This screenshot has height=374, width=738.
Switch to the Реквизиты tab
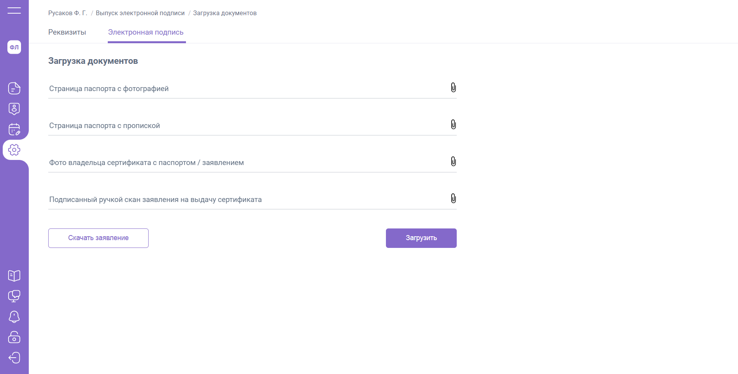point(67,32)
